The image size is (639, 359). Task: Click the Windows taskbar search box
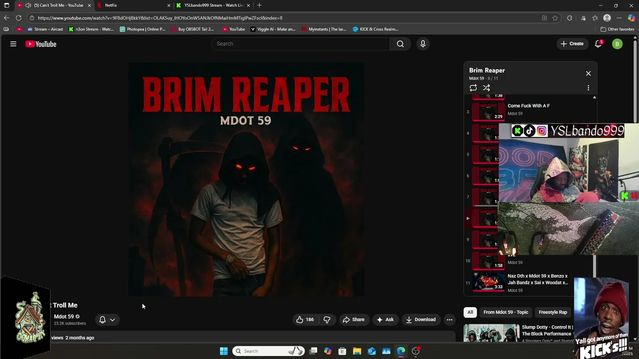[269, 351]
